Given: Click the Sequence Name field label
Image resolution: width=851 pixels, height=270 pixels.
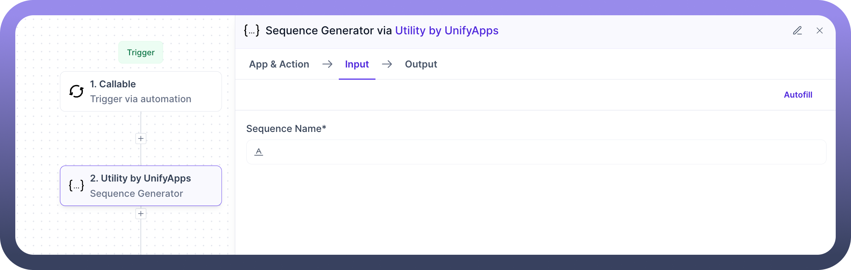Looking at the screenshot, I should click(286, 129).
